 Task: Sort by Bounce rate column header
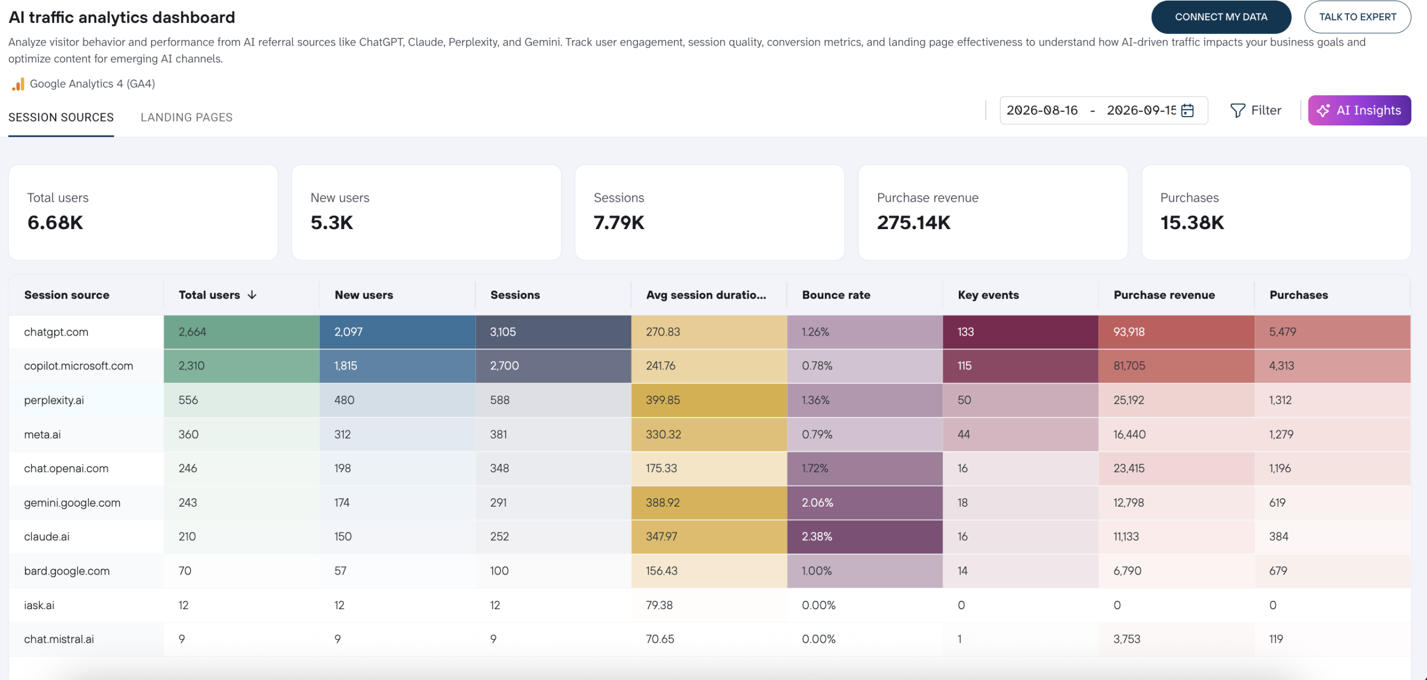click(836, 295)
